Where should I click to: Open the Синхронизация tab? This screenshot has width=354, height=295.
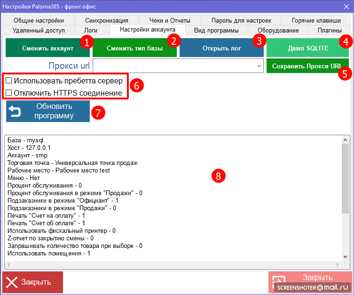(x=107, y=20)
